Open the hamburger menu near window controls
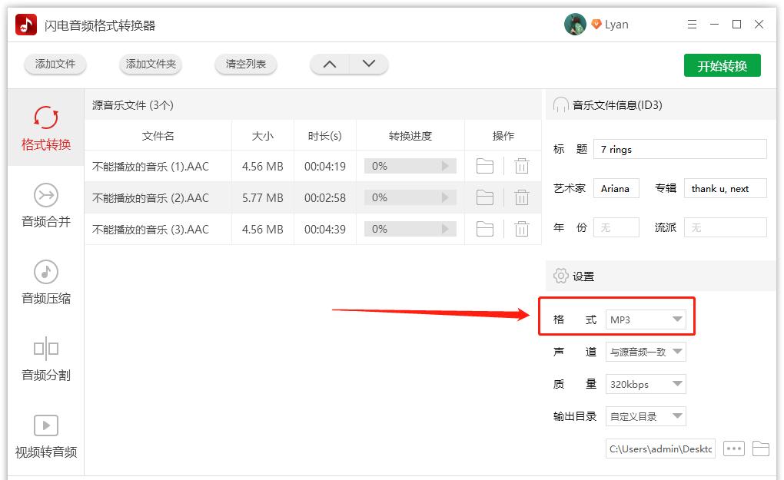This screenshot has width=784, height=480. (691, 24)
